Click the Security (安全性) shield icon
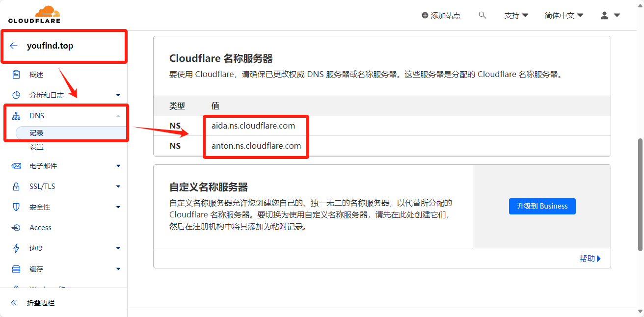The image size is (644, 317). click(x=16, y=207)
